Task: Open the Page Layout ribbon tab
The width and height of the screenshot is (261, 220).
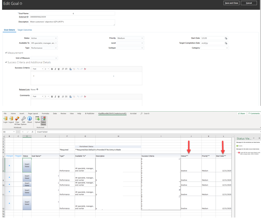Action: coord(33,113)
